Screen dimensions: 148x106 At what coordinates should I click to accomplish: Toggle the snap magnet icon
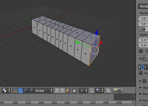(92, 90)
